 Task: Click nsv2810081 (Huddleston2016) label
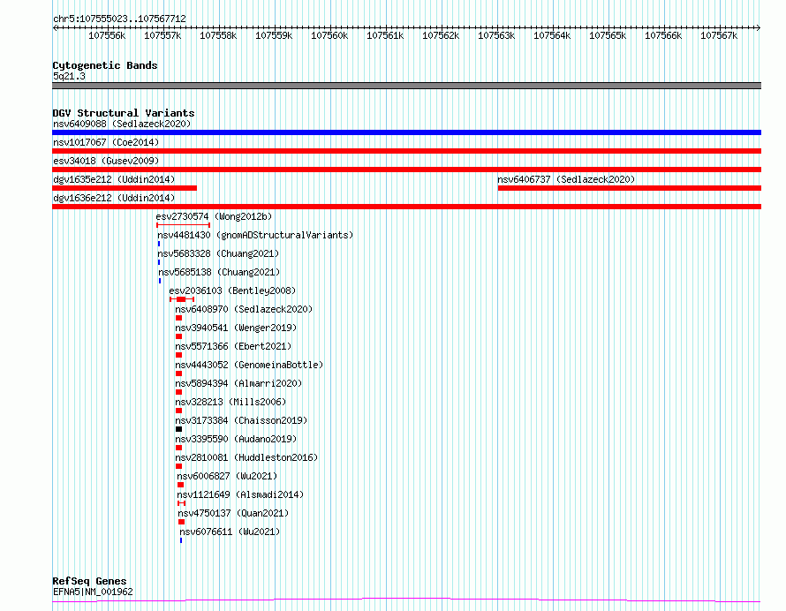(246, 457)
